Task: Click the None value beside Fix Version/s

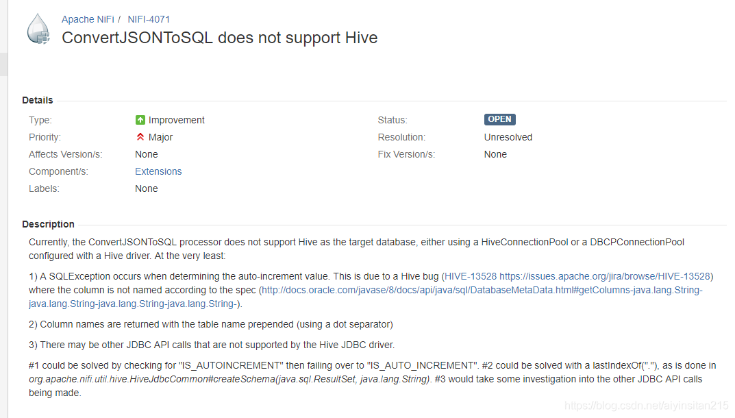Action: point(495,154)
